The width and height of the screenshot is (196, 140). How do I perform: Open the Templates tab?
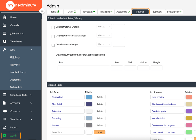[89, 12]
